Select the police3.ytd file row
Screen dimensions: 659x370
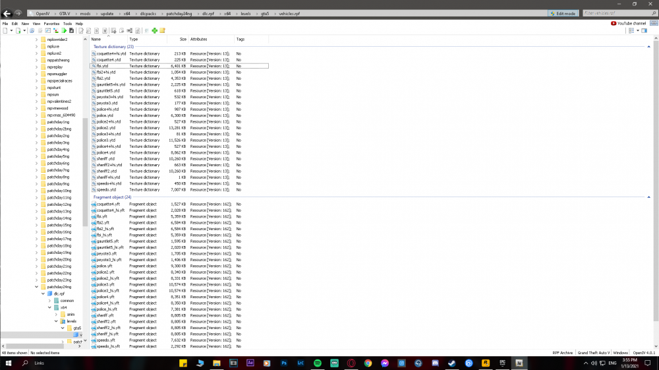click(x=179, y=140)
